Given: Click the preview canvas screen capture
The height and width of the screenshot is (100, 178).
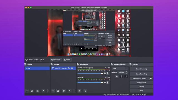Looking at the screenshot, I should (x=89, y=33).
